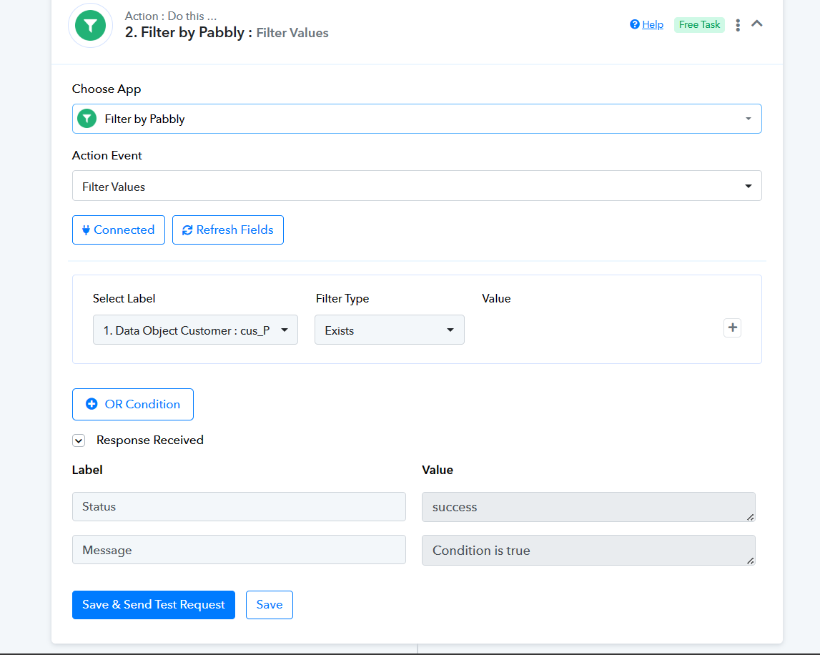
Task: Click the Refresh Fields button
Action: click(x=228, y=230)
